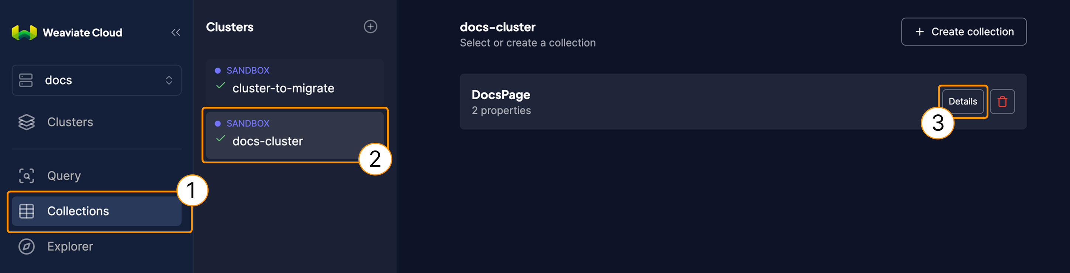Click the plus icon in Create collection
Viewport: 1070px width, 273px height.
pyautogui.click(x=920, y=32)
